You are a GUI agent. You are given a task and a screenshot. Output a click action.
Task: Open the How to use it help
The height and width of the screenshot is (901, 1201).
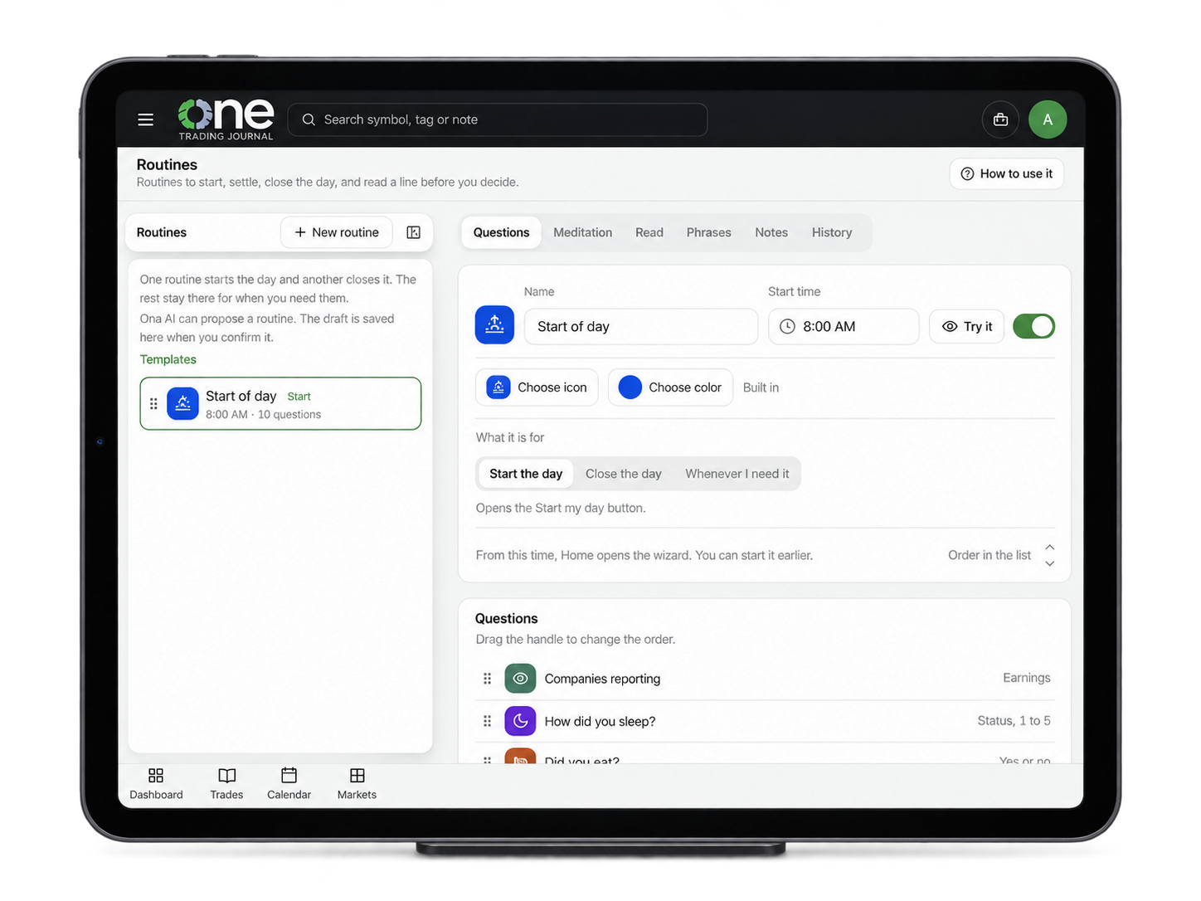tap(1007, 173)
